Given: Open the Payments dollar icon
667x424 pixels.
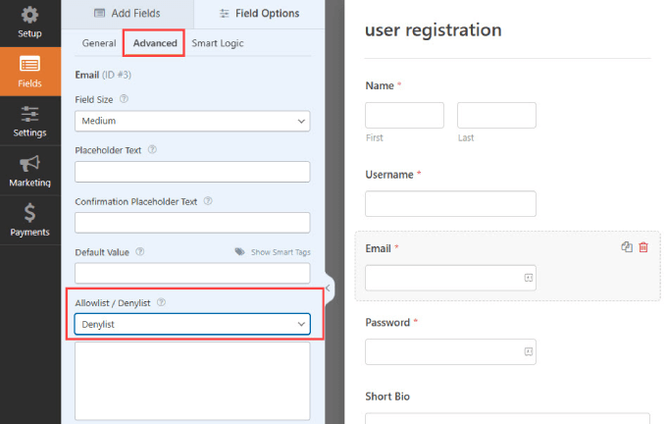Looking at the screenshot, I should [x=29, y=213].
